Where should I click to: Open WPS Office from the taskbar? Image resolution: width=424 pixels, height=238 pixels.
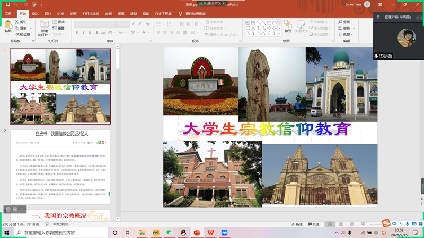tap(210, 233)
